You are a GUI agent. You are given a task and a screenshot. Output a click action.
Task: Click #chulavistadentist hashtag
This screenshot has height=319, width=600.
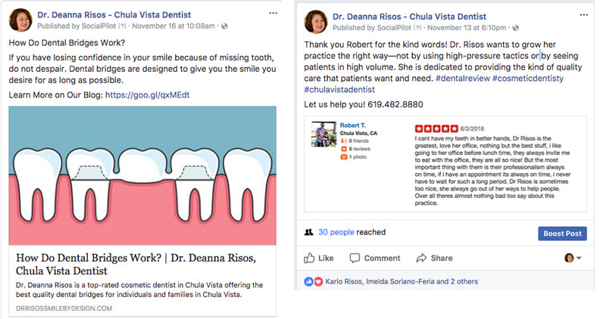click(x=339, y=90)
